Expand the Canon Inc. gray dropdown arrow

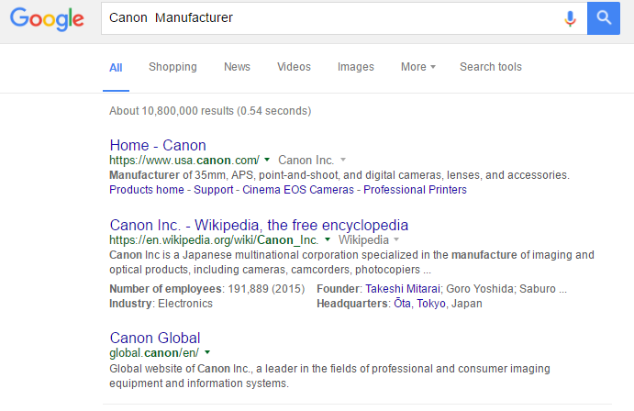tap(343, 160)
